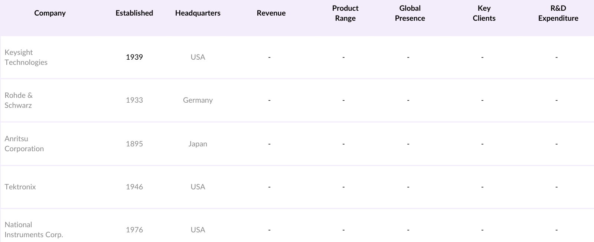
Task: Click the Company column header
Action: click(50, 13)
